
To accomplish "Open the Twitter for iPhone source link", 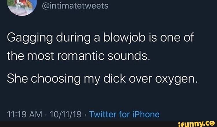I will pos(125,114).
